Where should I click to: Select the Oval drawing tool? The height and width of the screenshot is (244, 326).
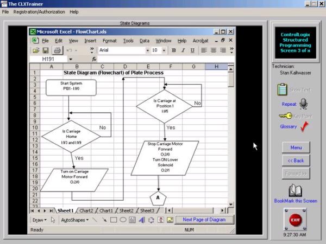pyautogui.click(x=123, y=220)
